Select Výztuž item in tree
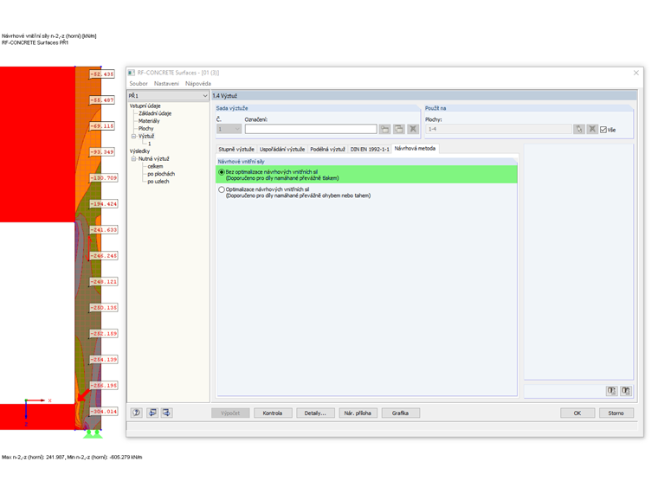 [146, 137]
